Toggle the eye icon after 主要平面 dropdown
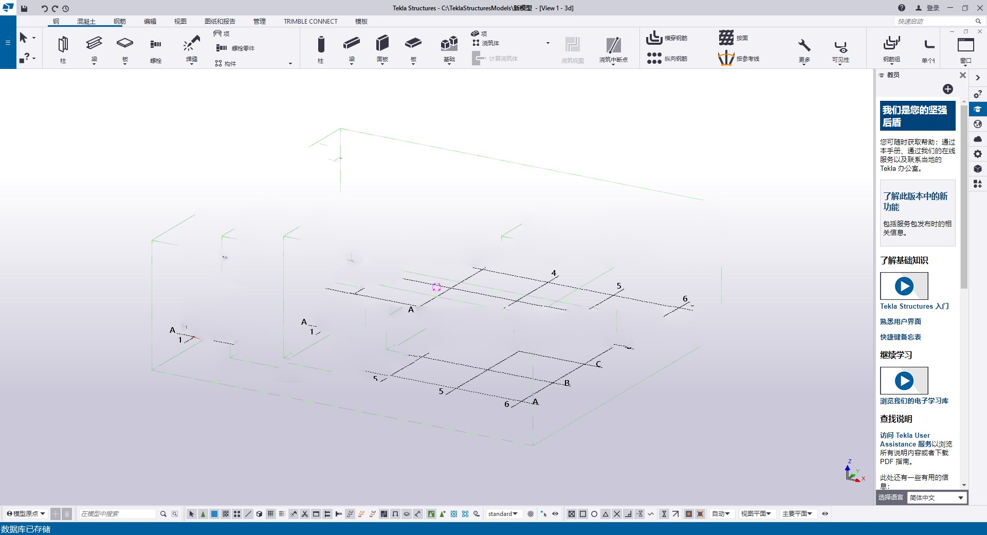The image size is (987, 535). [825, 514]
